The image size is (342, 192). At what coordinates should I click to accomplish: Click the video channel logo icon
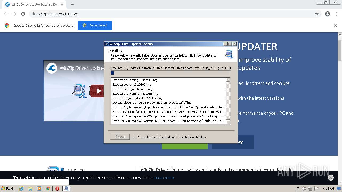pyautogui.click(x=52, y=68)
